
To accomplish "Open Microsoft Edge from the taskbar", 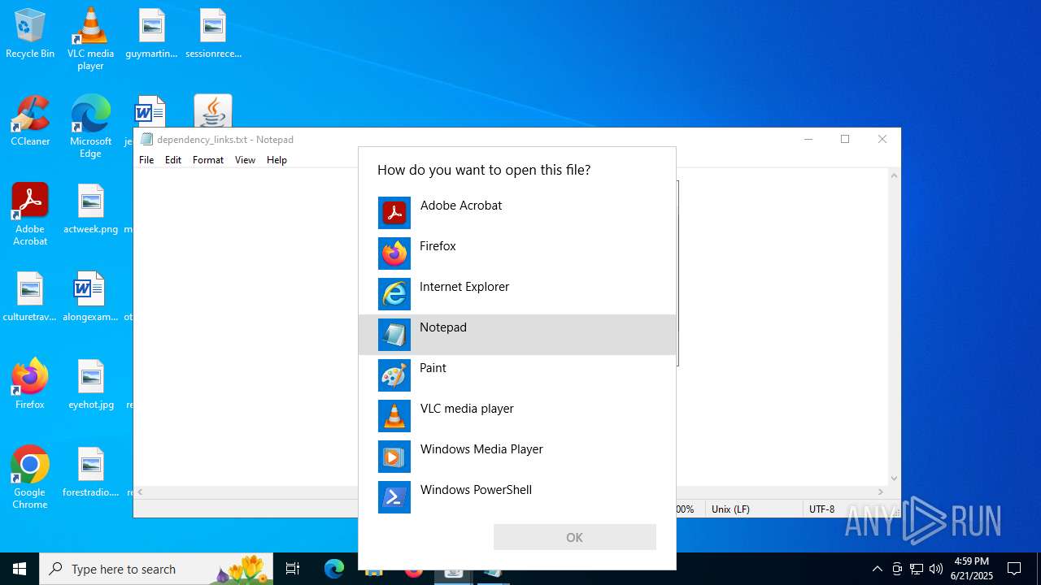I will 334,569.
